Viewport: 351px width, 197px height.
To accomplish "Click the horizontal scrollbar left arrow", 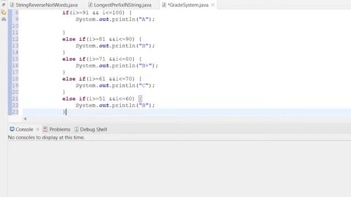I will click(x=25, y=119).
